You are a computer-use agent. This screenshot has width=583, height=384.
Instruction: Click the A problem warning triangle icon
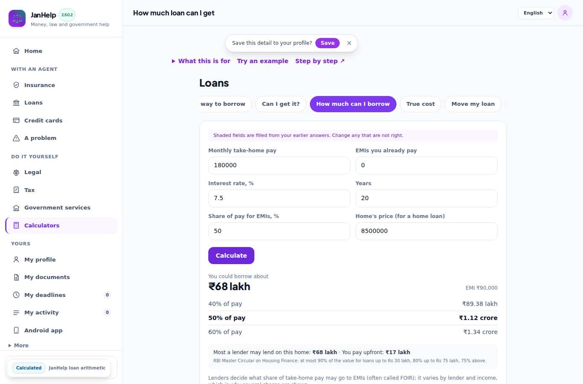pos(16,138)
